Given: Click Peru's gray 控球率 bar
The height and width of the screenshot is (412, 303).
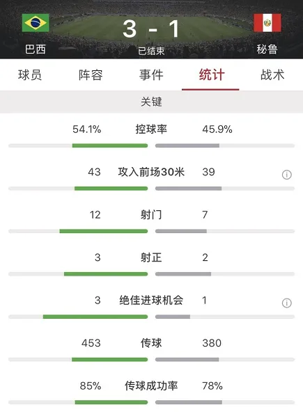Looking at the screenshot, I should coord(187,145).
